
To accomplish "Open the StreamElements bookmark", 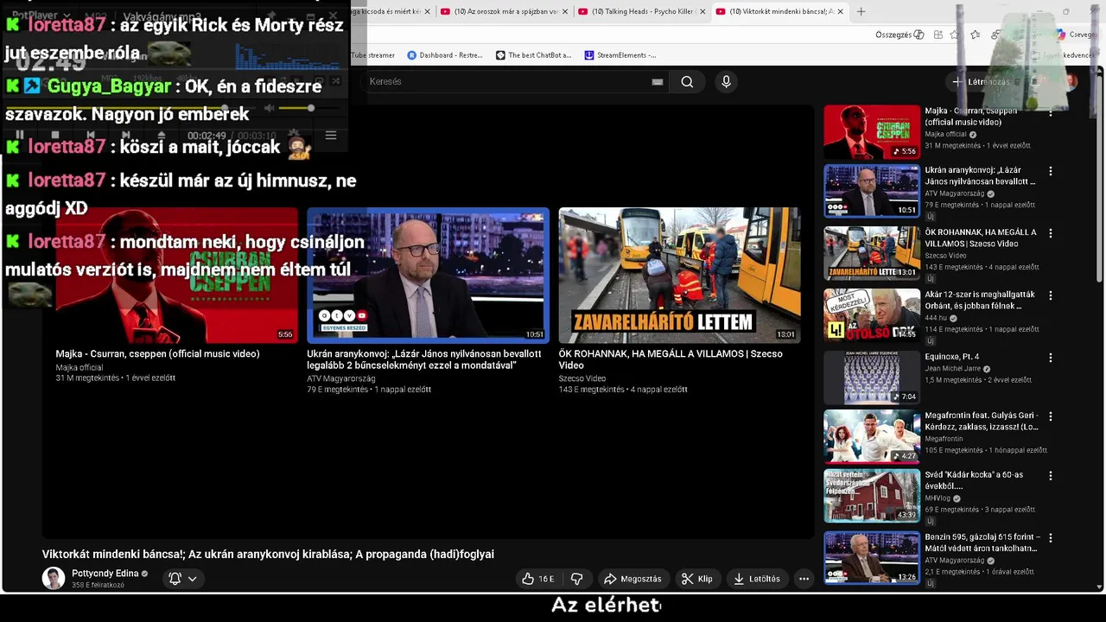I will [620, 55].
